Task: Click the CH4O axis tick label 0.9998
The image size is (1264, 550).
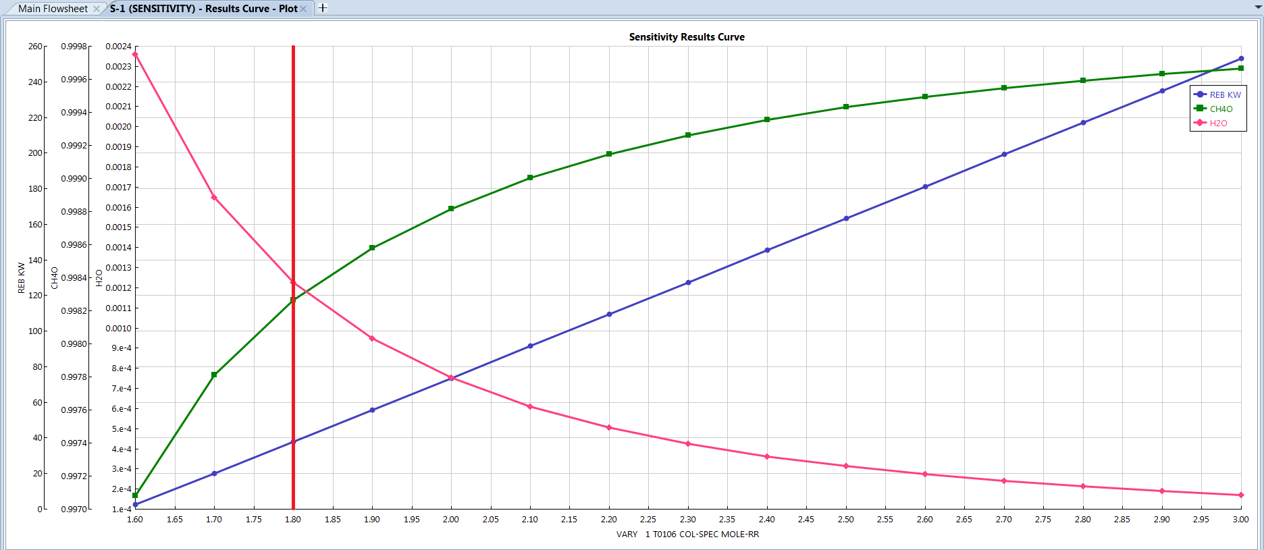Action: tap(74, 47)
